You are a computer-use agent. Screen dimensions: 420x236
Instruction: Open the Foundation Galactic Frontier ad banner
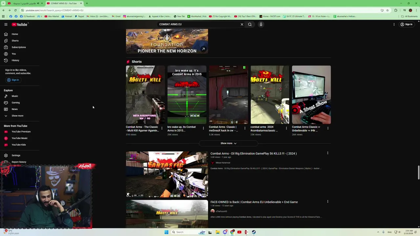[x=167, y=41]
